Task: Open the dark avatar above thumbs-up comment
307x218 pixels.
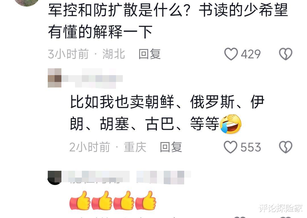Action: coord(55,178)
